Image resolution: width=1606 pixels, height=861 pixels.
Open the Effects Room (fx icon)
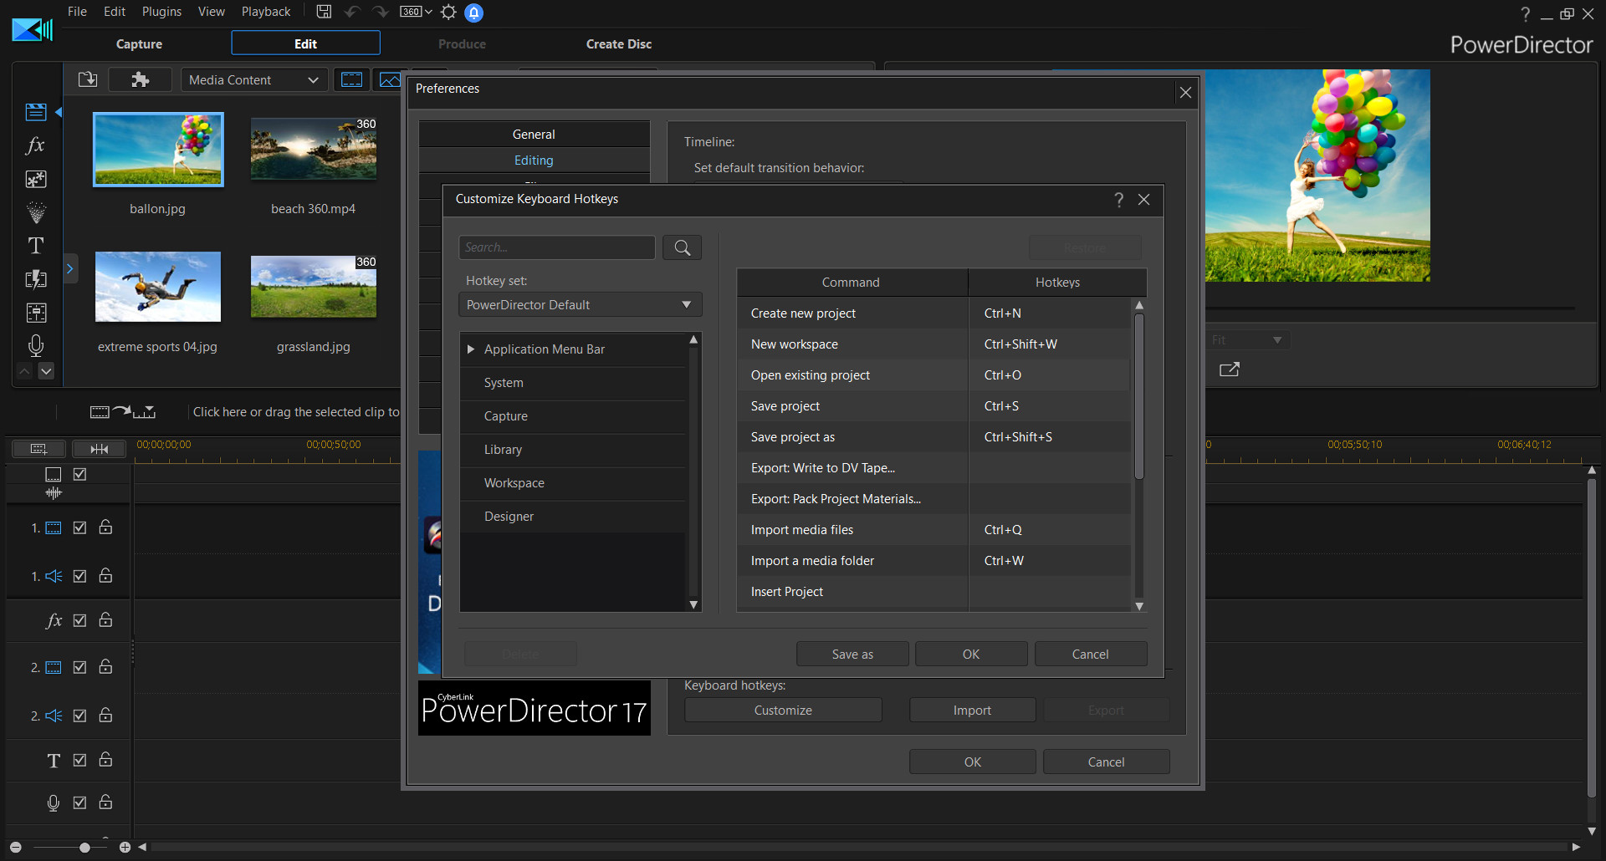click(x=35, y=145)
